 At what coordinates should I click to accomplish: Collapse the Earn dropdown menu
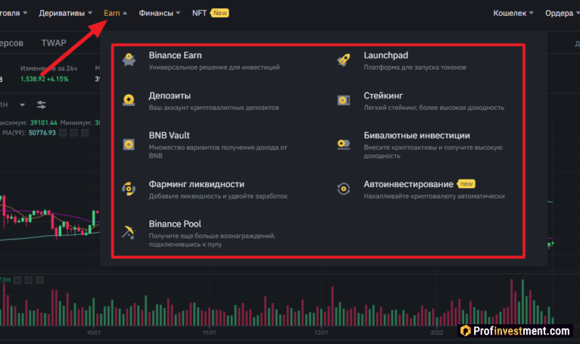click(115, 13)
